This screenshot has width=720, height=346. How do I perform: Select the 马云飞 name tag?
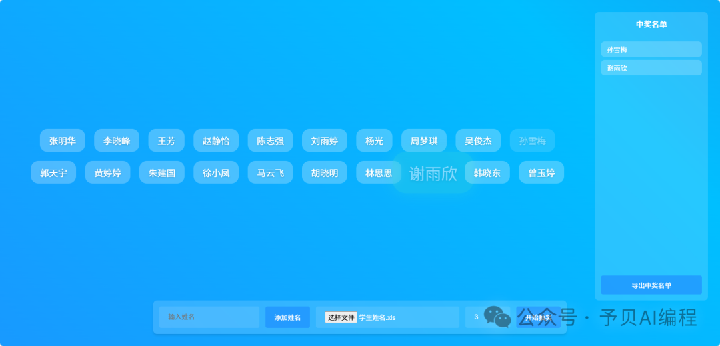coord(270,173)
